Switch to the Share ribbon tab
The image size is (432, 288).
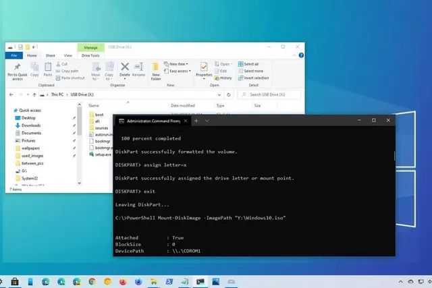point(51,55)
